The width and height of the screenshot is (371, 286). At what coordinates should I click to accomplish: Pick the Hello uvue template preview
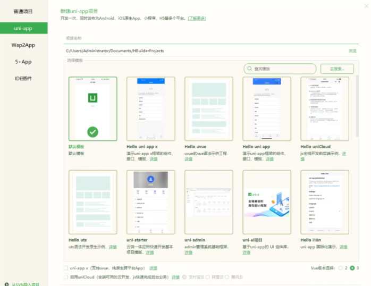pyautogui.click(x=208, y=109)
